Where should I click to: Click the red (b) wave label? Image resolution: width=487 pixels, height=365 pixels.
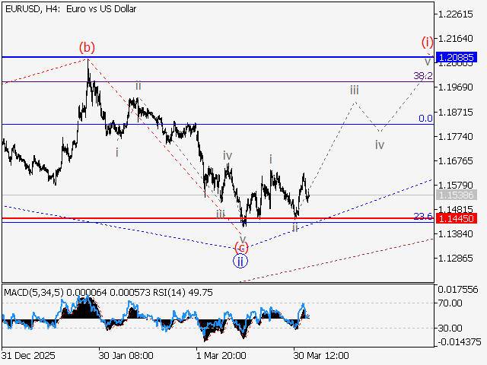point(86,47)
